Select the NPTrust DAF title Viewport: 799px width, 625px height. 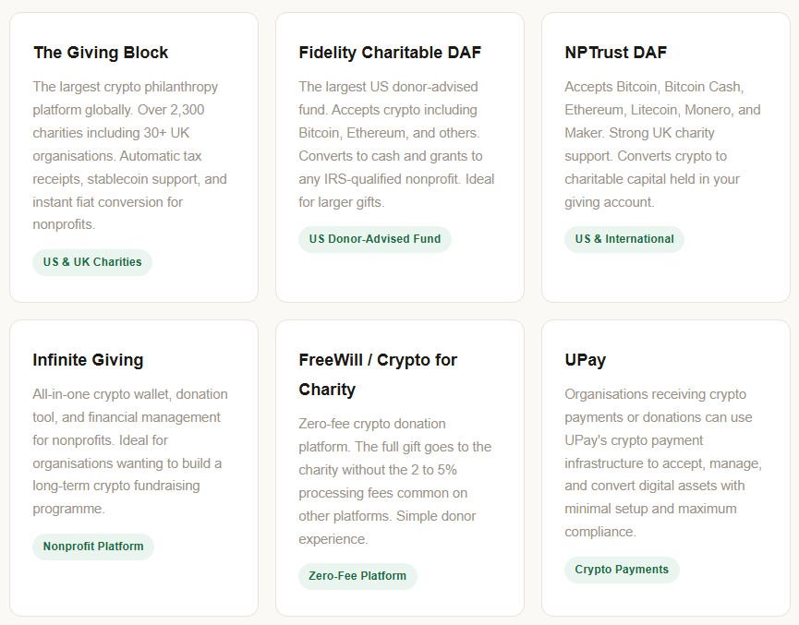coord(615,53)
